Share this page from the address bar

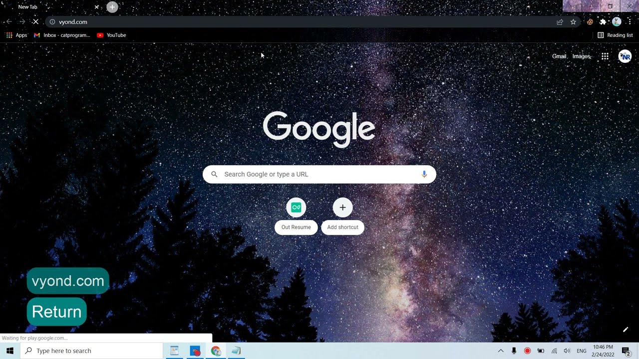pyautogui.click(x=560, y=22)
